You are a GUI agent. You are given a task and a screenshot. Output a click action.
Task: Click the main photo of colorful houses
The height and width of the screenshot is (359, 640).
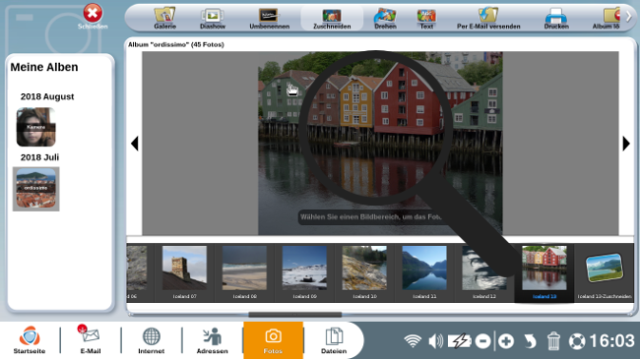[x=380, y=143]
